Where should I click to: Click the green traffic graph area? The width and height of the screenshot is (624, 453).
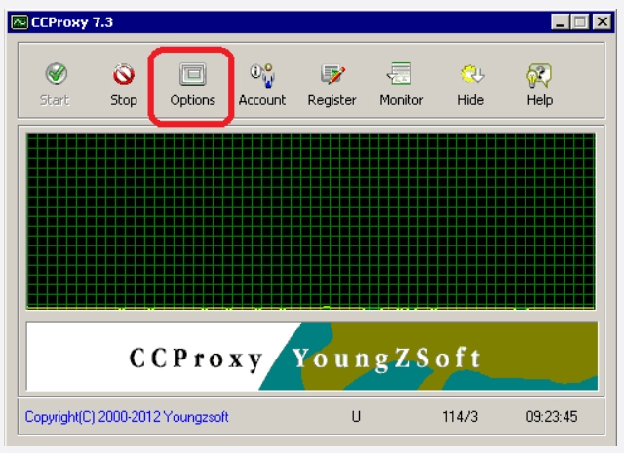coord(311,221)
